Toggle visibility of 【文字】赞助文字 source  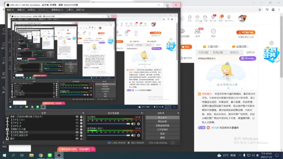click(77, 132)
